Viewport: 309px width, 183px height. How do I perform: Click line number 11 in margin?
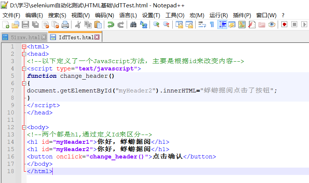point(11,120)
